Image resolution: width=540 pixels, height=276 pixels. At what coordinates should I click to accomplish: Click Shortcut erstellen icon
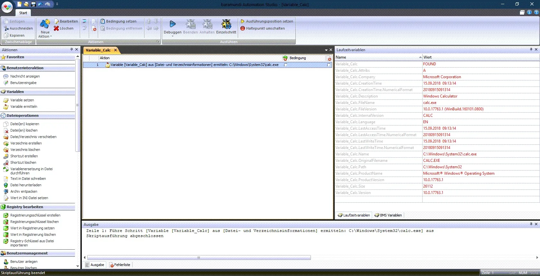pos(6,156)
